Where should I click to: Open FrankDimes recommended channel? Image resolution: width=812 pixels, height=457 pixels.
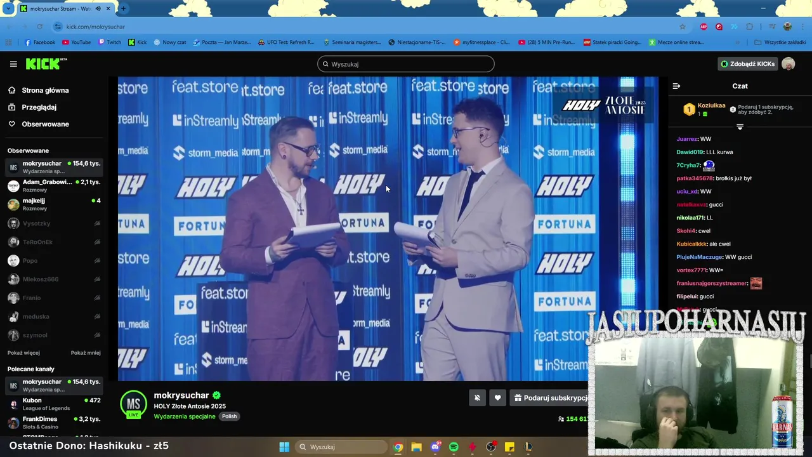pos(54,422)
